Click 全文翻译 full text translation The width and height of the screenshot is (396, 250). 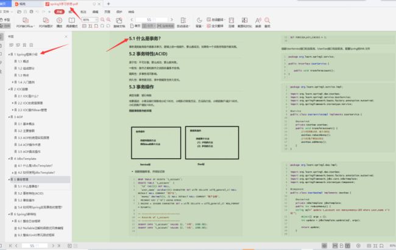(x=215, y=26)
